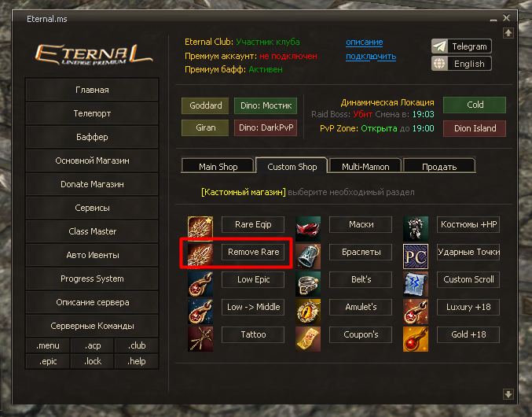Switch to the Main Shop tab
Image resolution: width=532 pixels, height=417 pixels.
218,166
